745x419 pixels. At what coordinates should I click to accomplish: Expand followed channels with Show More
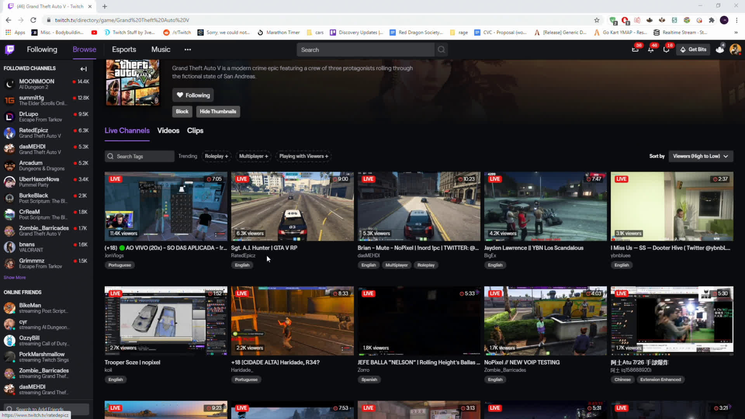pos(15,277)
